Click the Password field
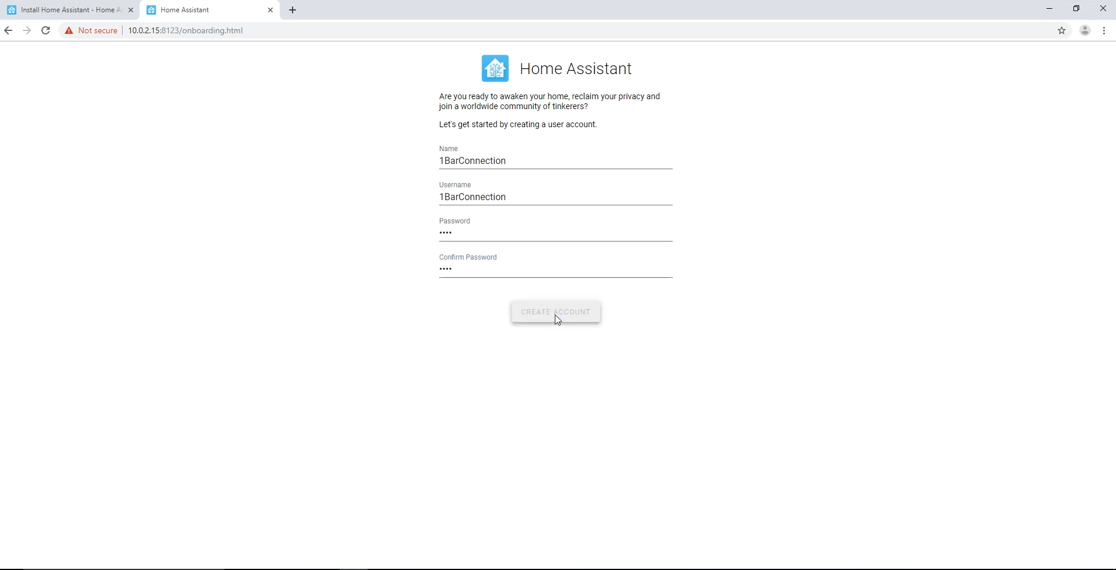 [555, 233]
